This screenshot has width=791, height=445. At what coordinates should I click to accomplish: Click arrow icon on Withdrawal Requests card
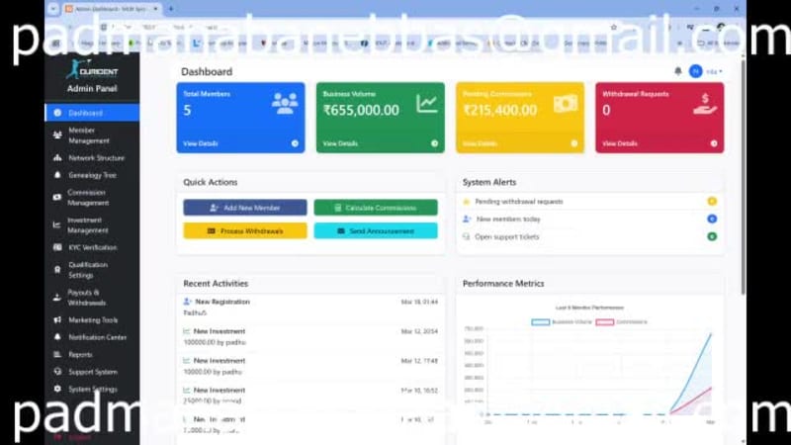coord(714,143)
